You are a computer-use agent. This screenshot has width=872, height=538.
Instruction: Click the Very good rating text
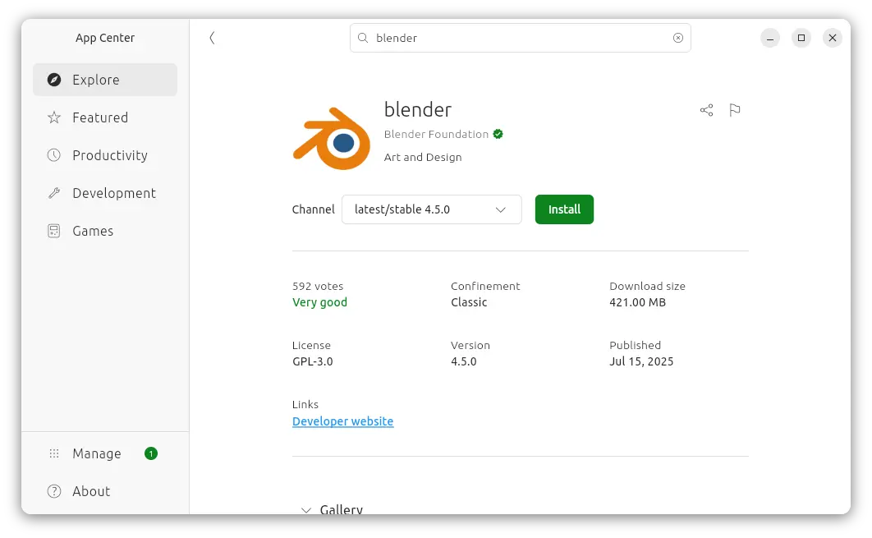point(319,302)
